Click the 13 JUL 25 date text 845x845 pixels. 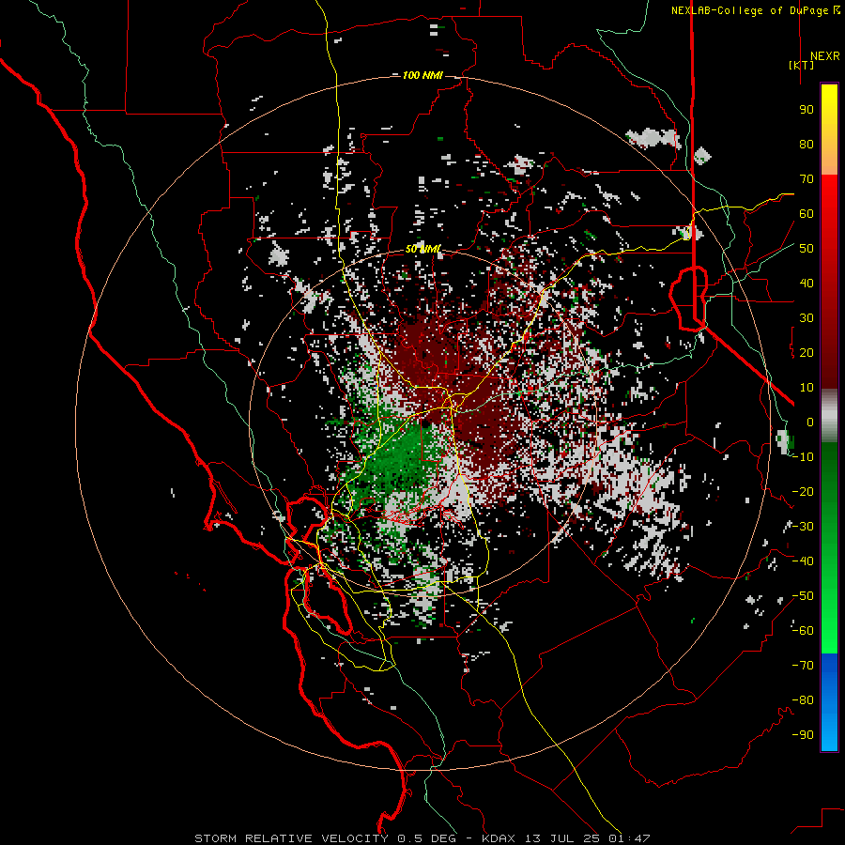tap(562, 838)
